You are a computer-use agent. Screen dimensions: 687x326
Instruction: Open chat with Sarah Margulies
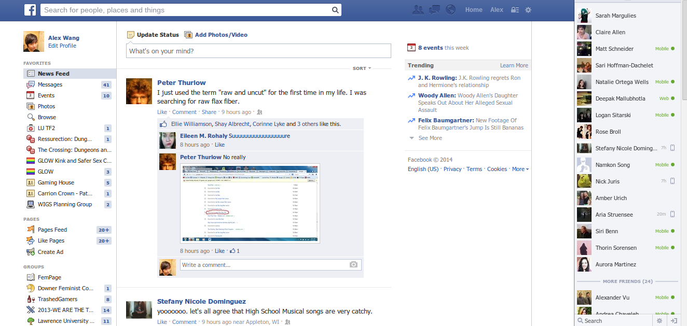pos(627,16)
